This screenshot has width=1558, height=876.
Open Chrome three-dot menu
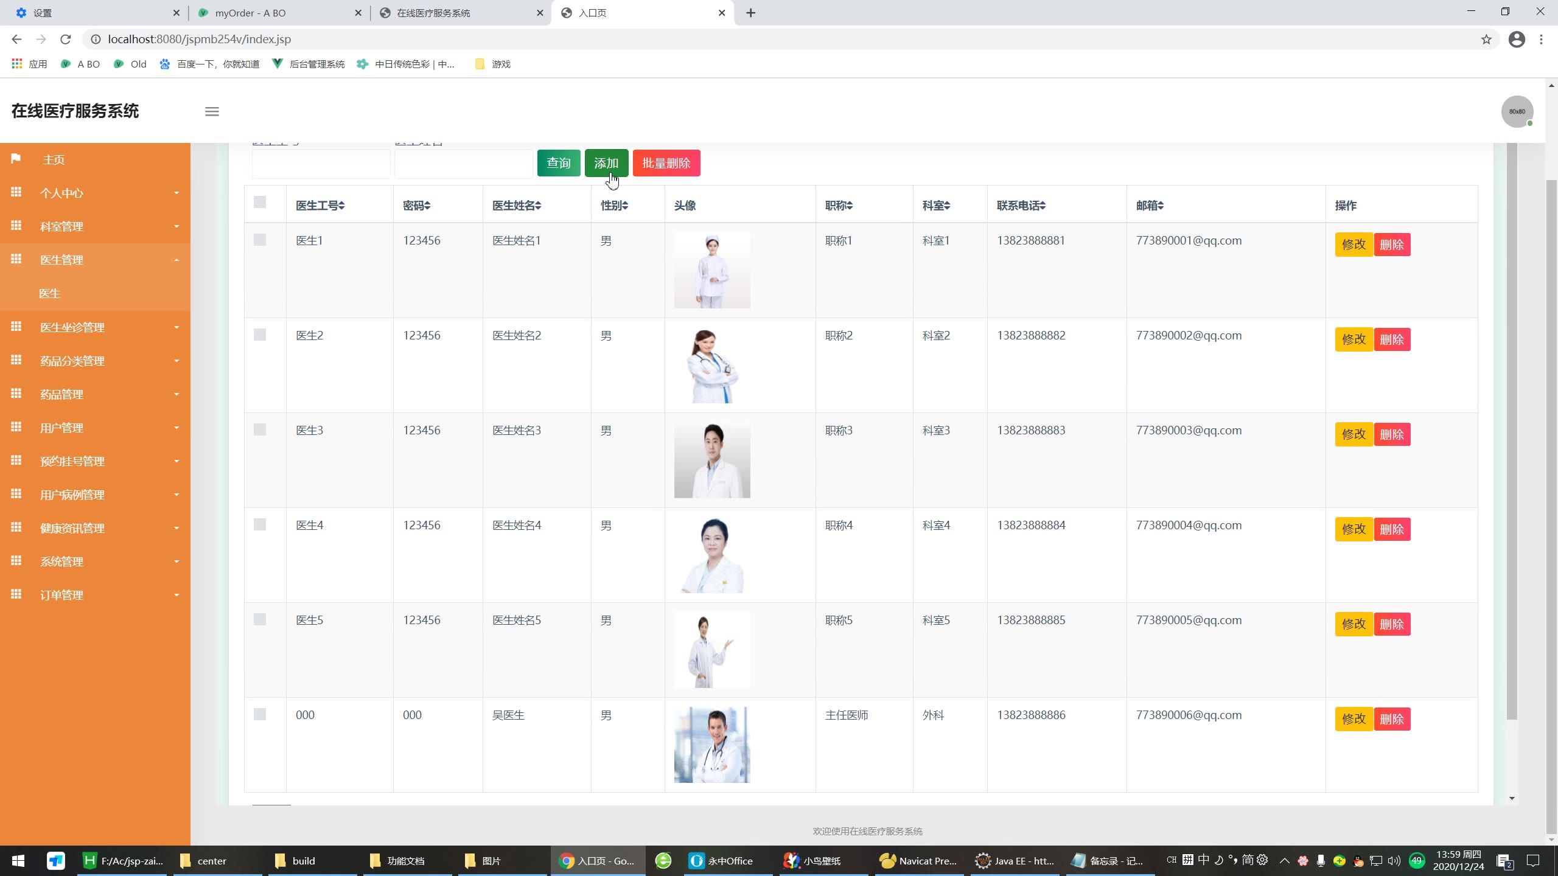(x=1542, y=40)
